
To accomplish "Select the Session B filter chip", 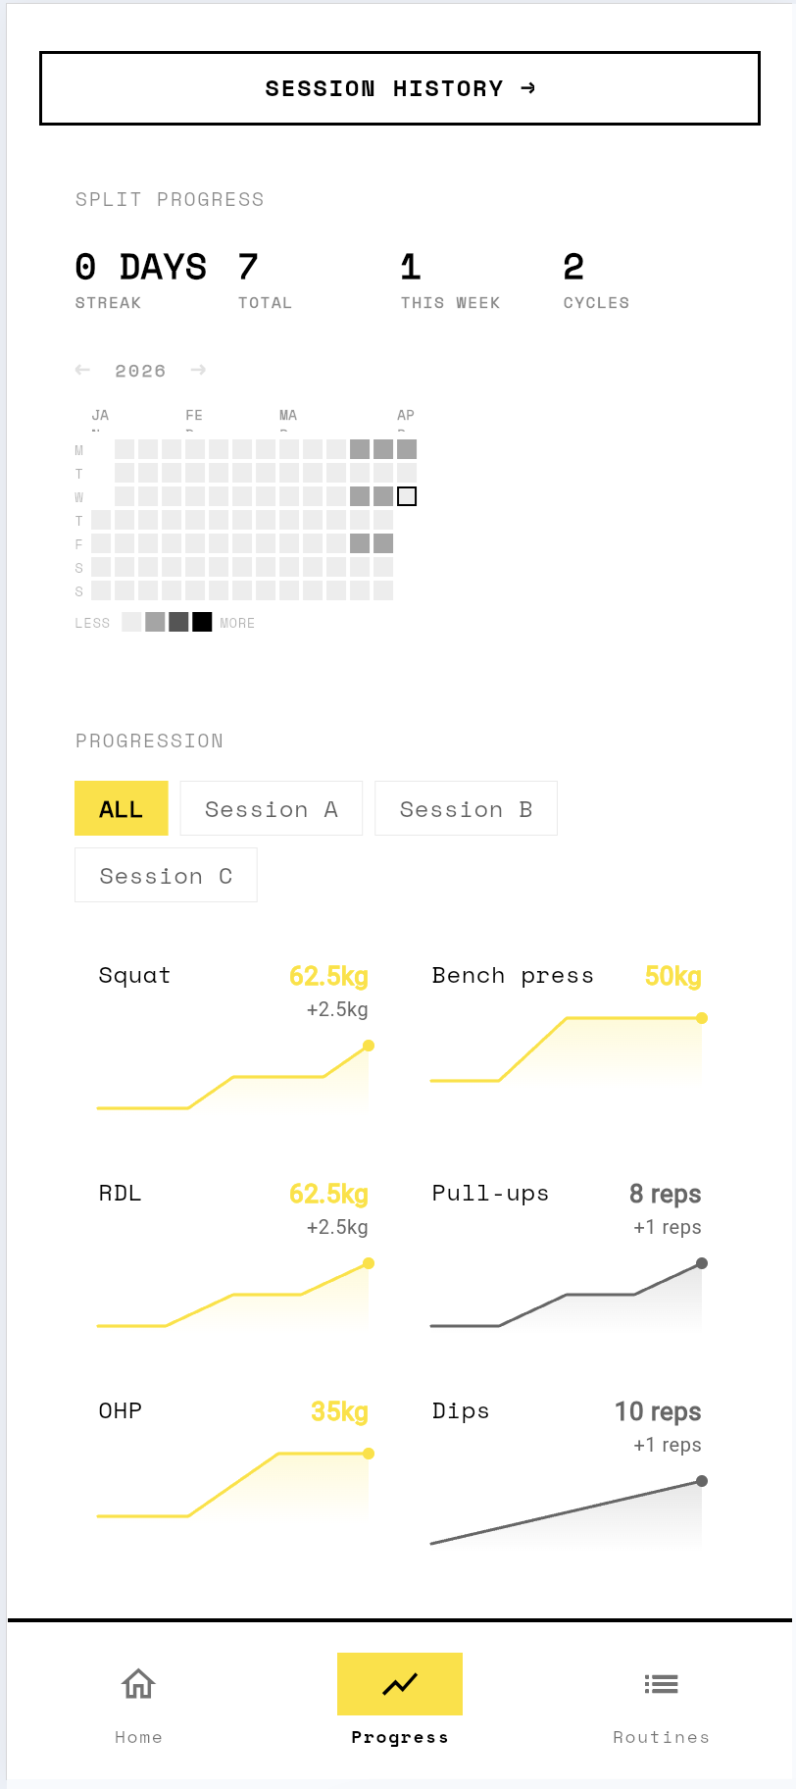I will [x=466, y=808].
